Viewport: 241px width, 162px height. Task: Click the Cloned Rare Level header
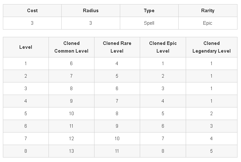point(117,47)
